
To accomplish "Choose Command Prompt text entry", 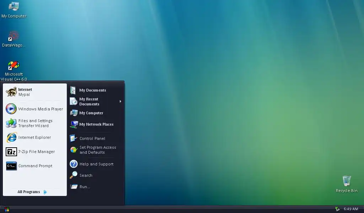I will pyautogui.click(x=35, y=166).
